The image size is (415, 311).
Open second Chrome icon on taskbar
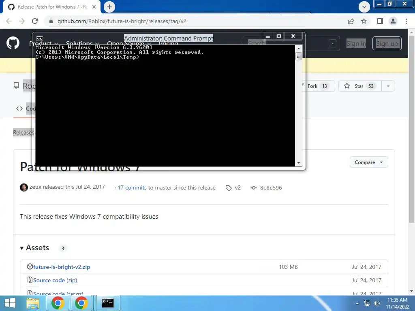tap(81, 303)
